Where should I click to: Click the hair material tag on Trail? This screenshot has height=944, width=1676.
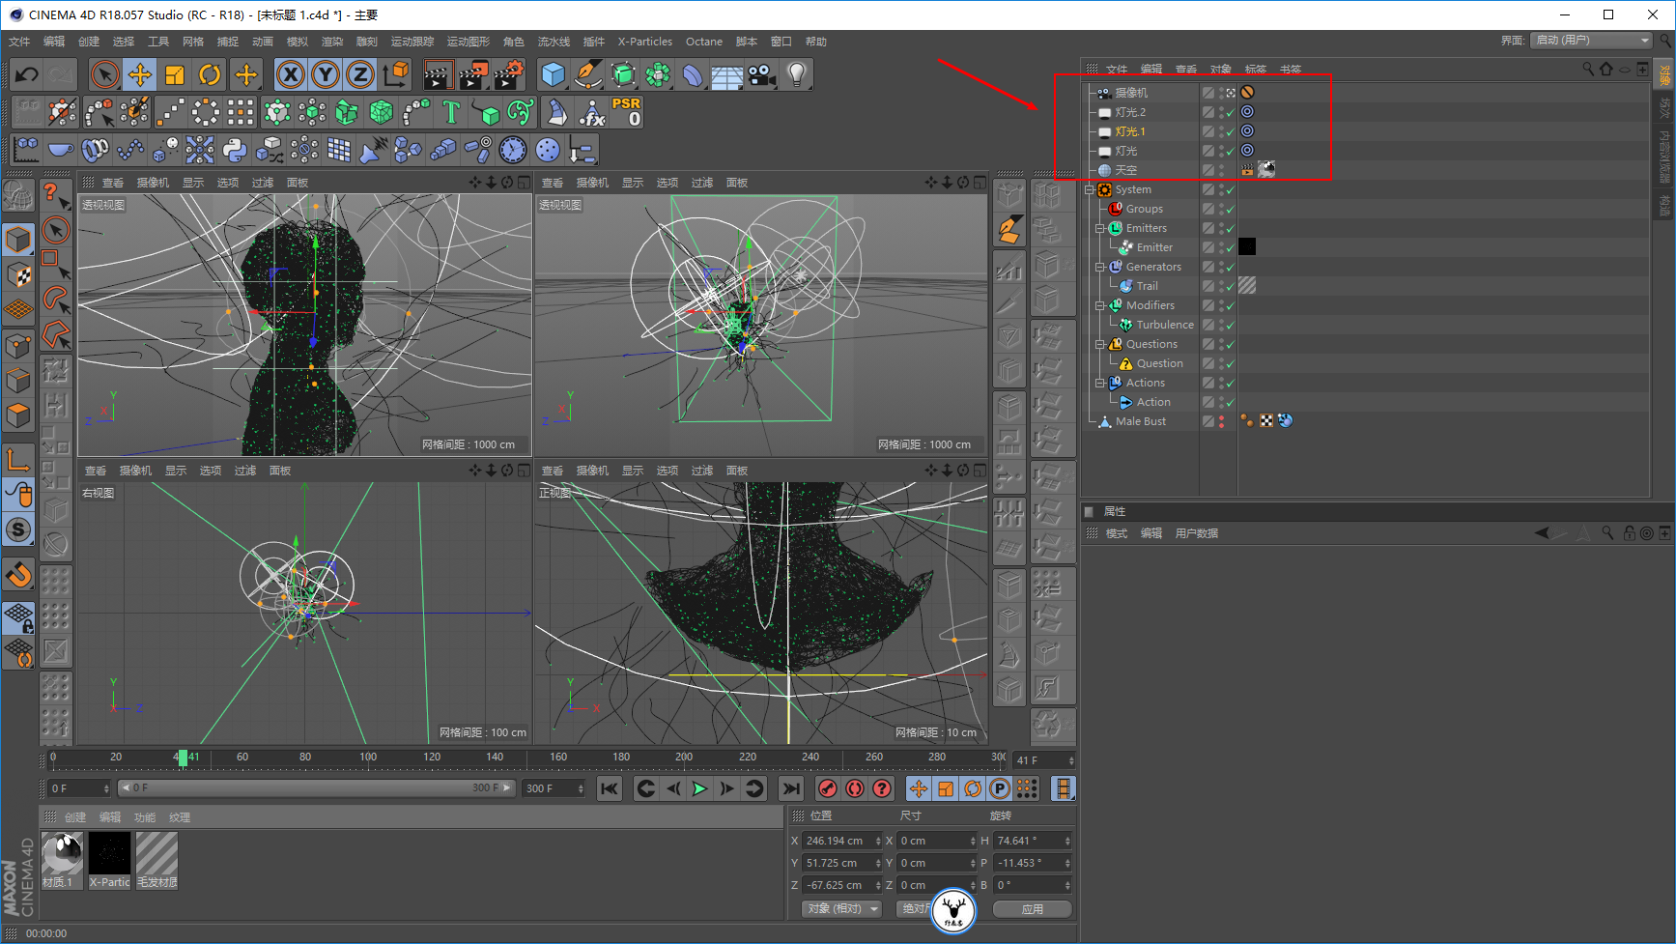pyautogui.click(x=1247, y=286)
